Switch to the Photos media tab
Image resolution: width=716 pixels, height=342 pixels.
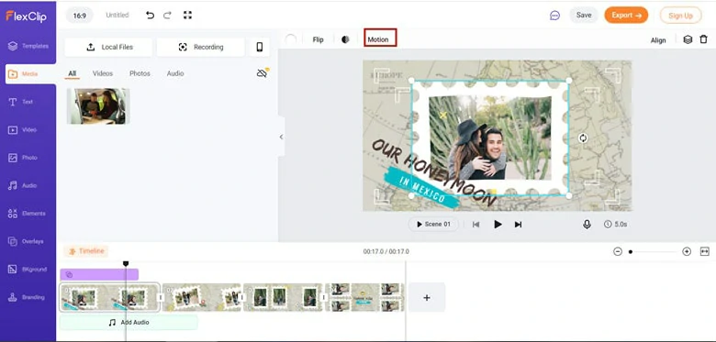(x=140, y=73)
